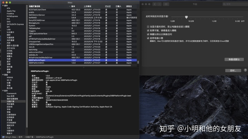Click the computer icon in the path bar
The image size is (248, 139).
[3, 137]
